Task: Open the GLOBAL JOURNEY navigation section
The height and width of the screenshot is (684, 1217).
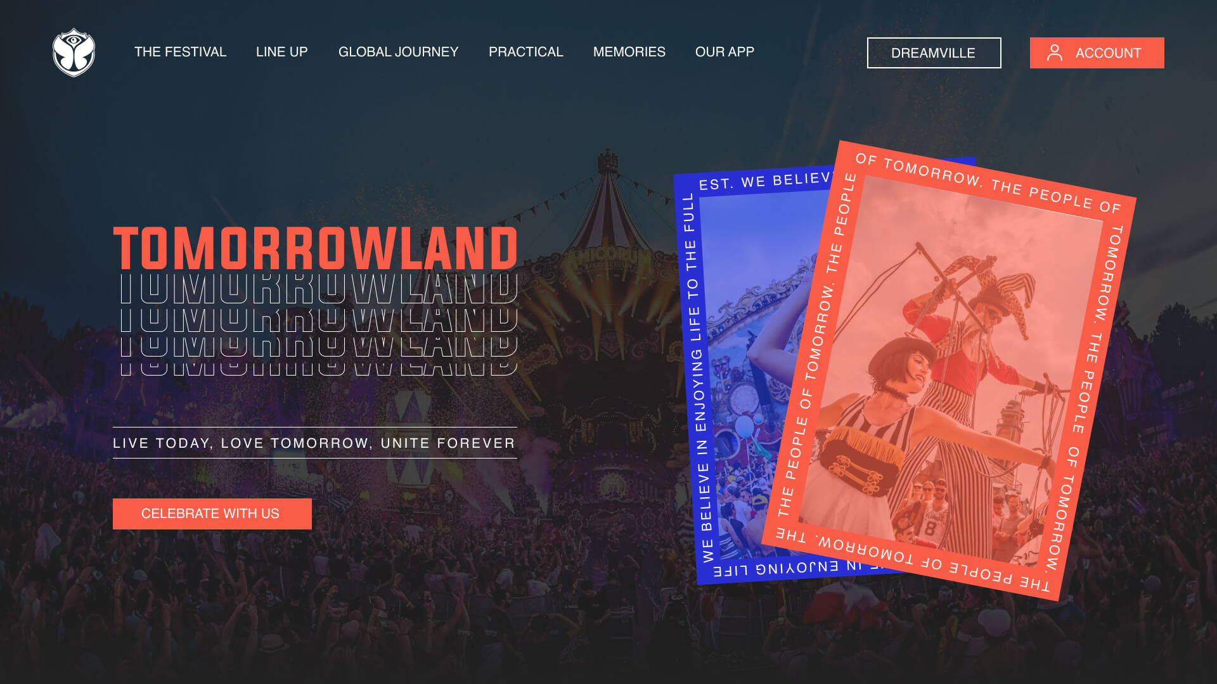Action: (x=398, y=53)
